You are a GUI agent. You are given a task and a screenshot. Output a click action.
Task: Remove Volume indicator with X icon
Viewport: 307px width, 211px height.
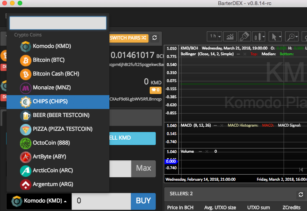(x=207, y=152)
